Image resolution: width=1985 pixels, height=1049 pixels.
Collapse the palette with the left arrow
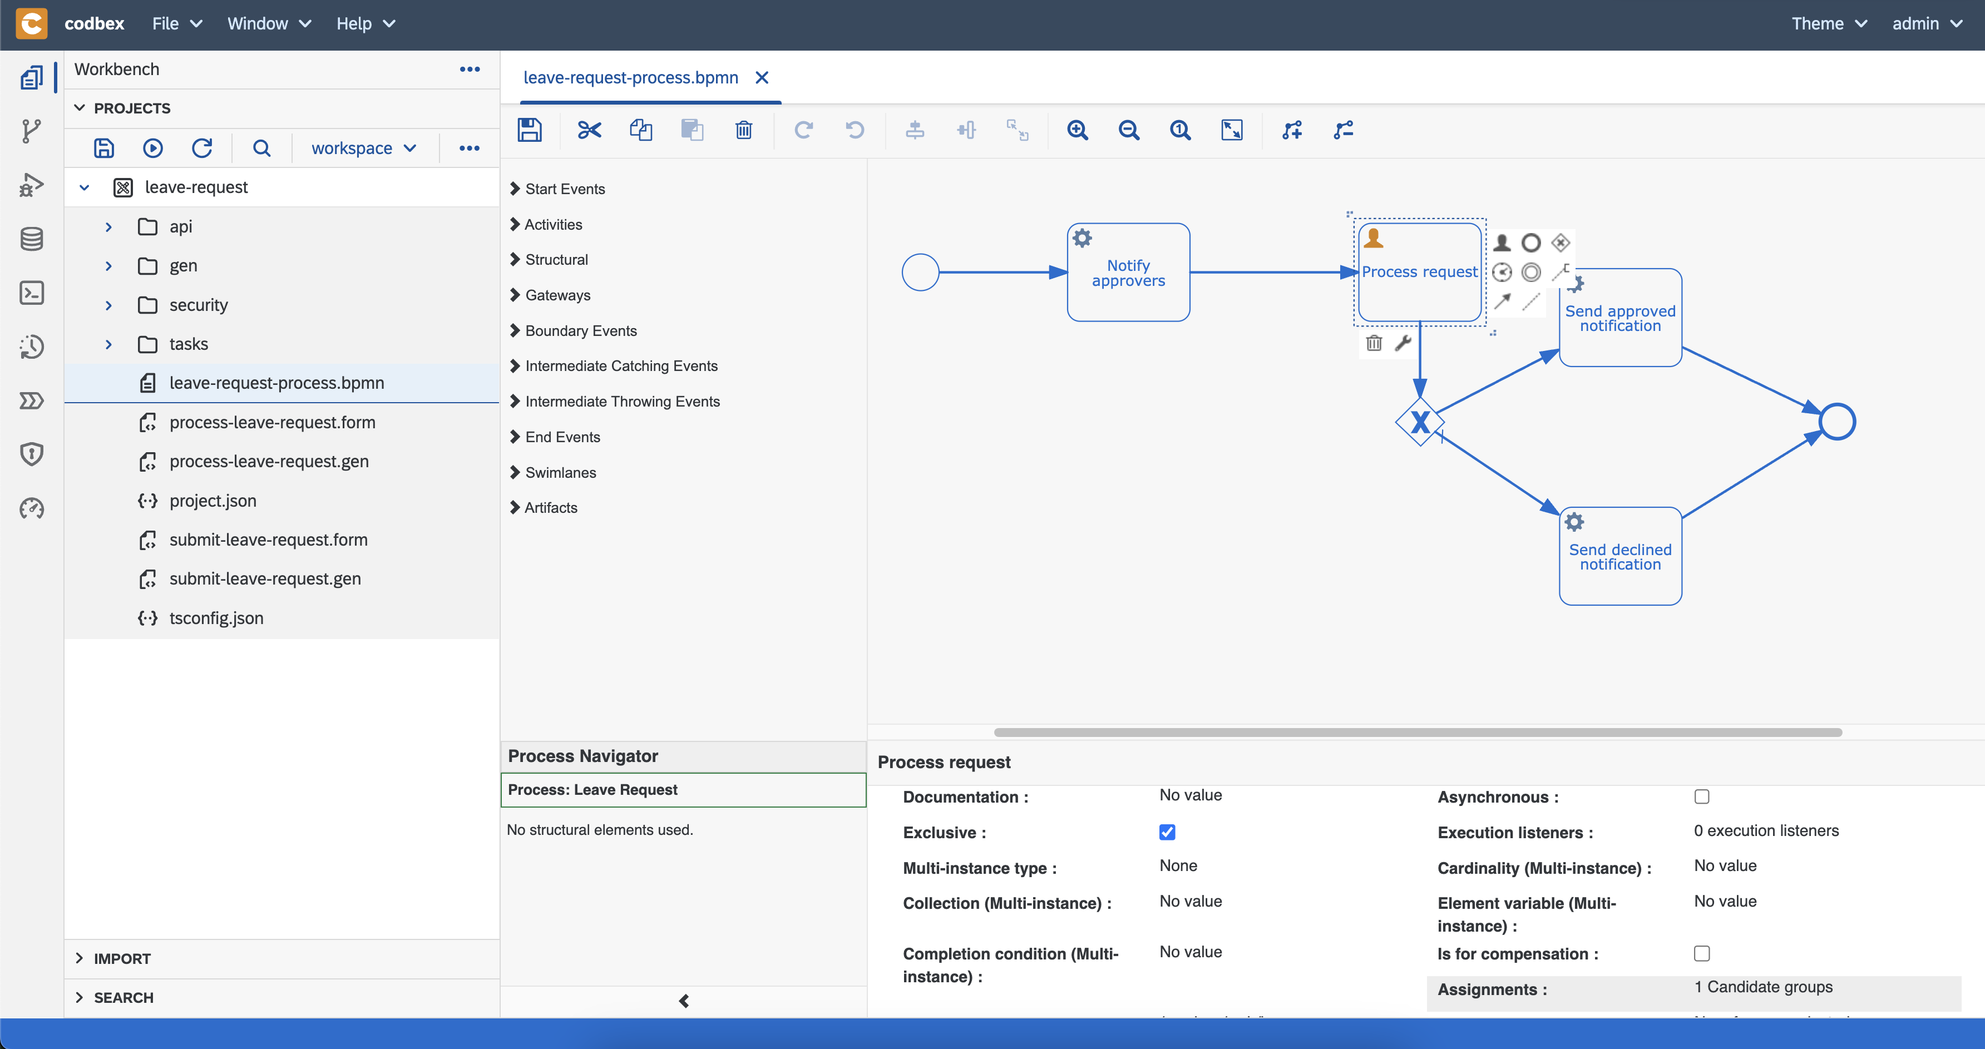[684, 1001]
